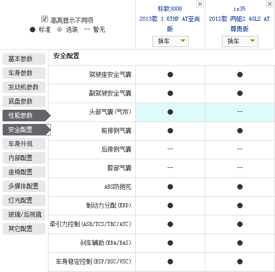Click 标致3008 standard dot for 头部气囊(气帘)
Image resolution: width=275 pixels, height=272 pixels.
point(170,112)
